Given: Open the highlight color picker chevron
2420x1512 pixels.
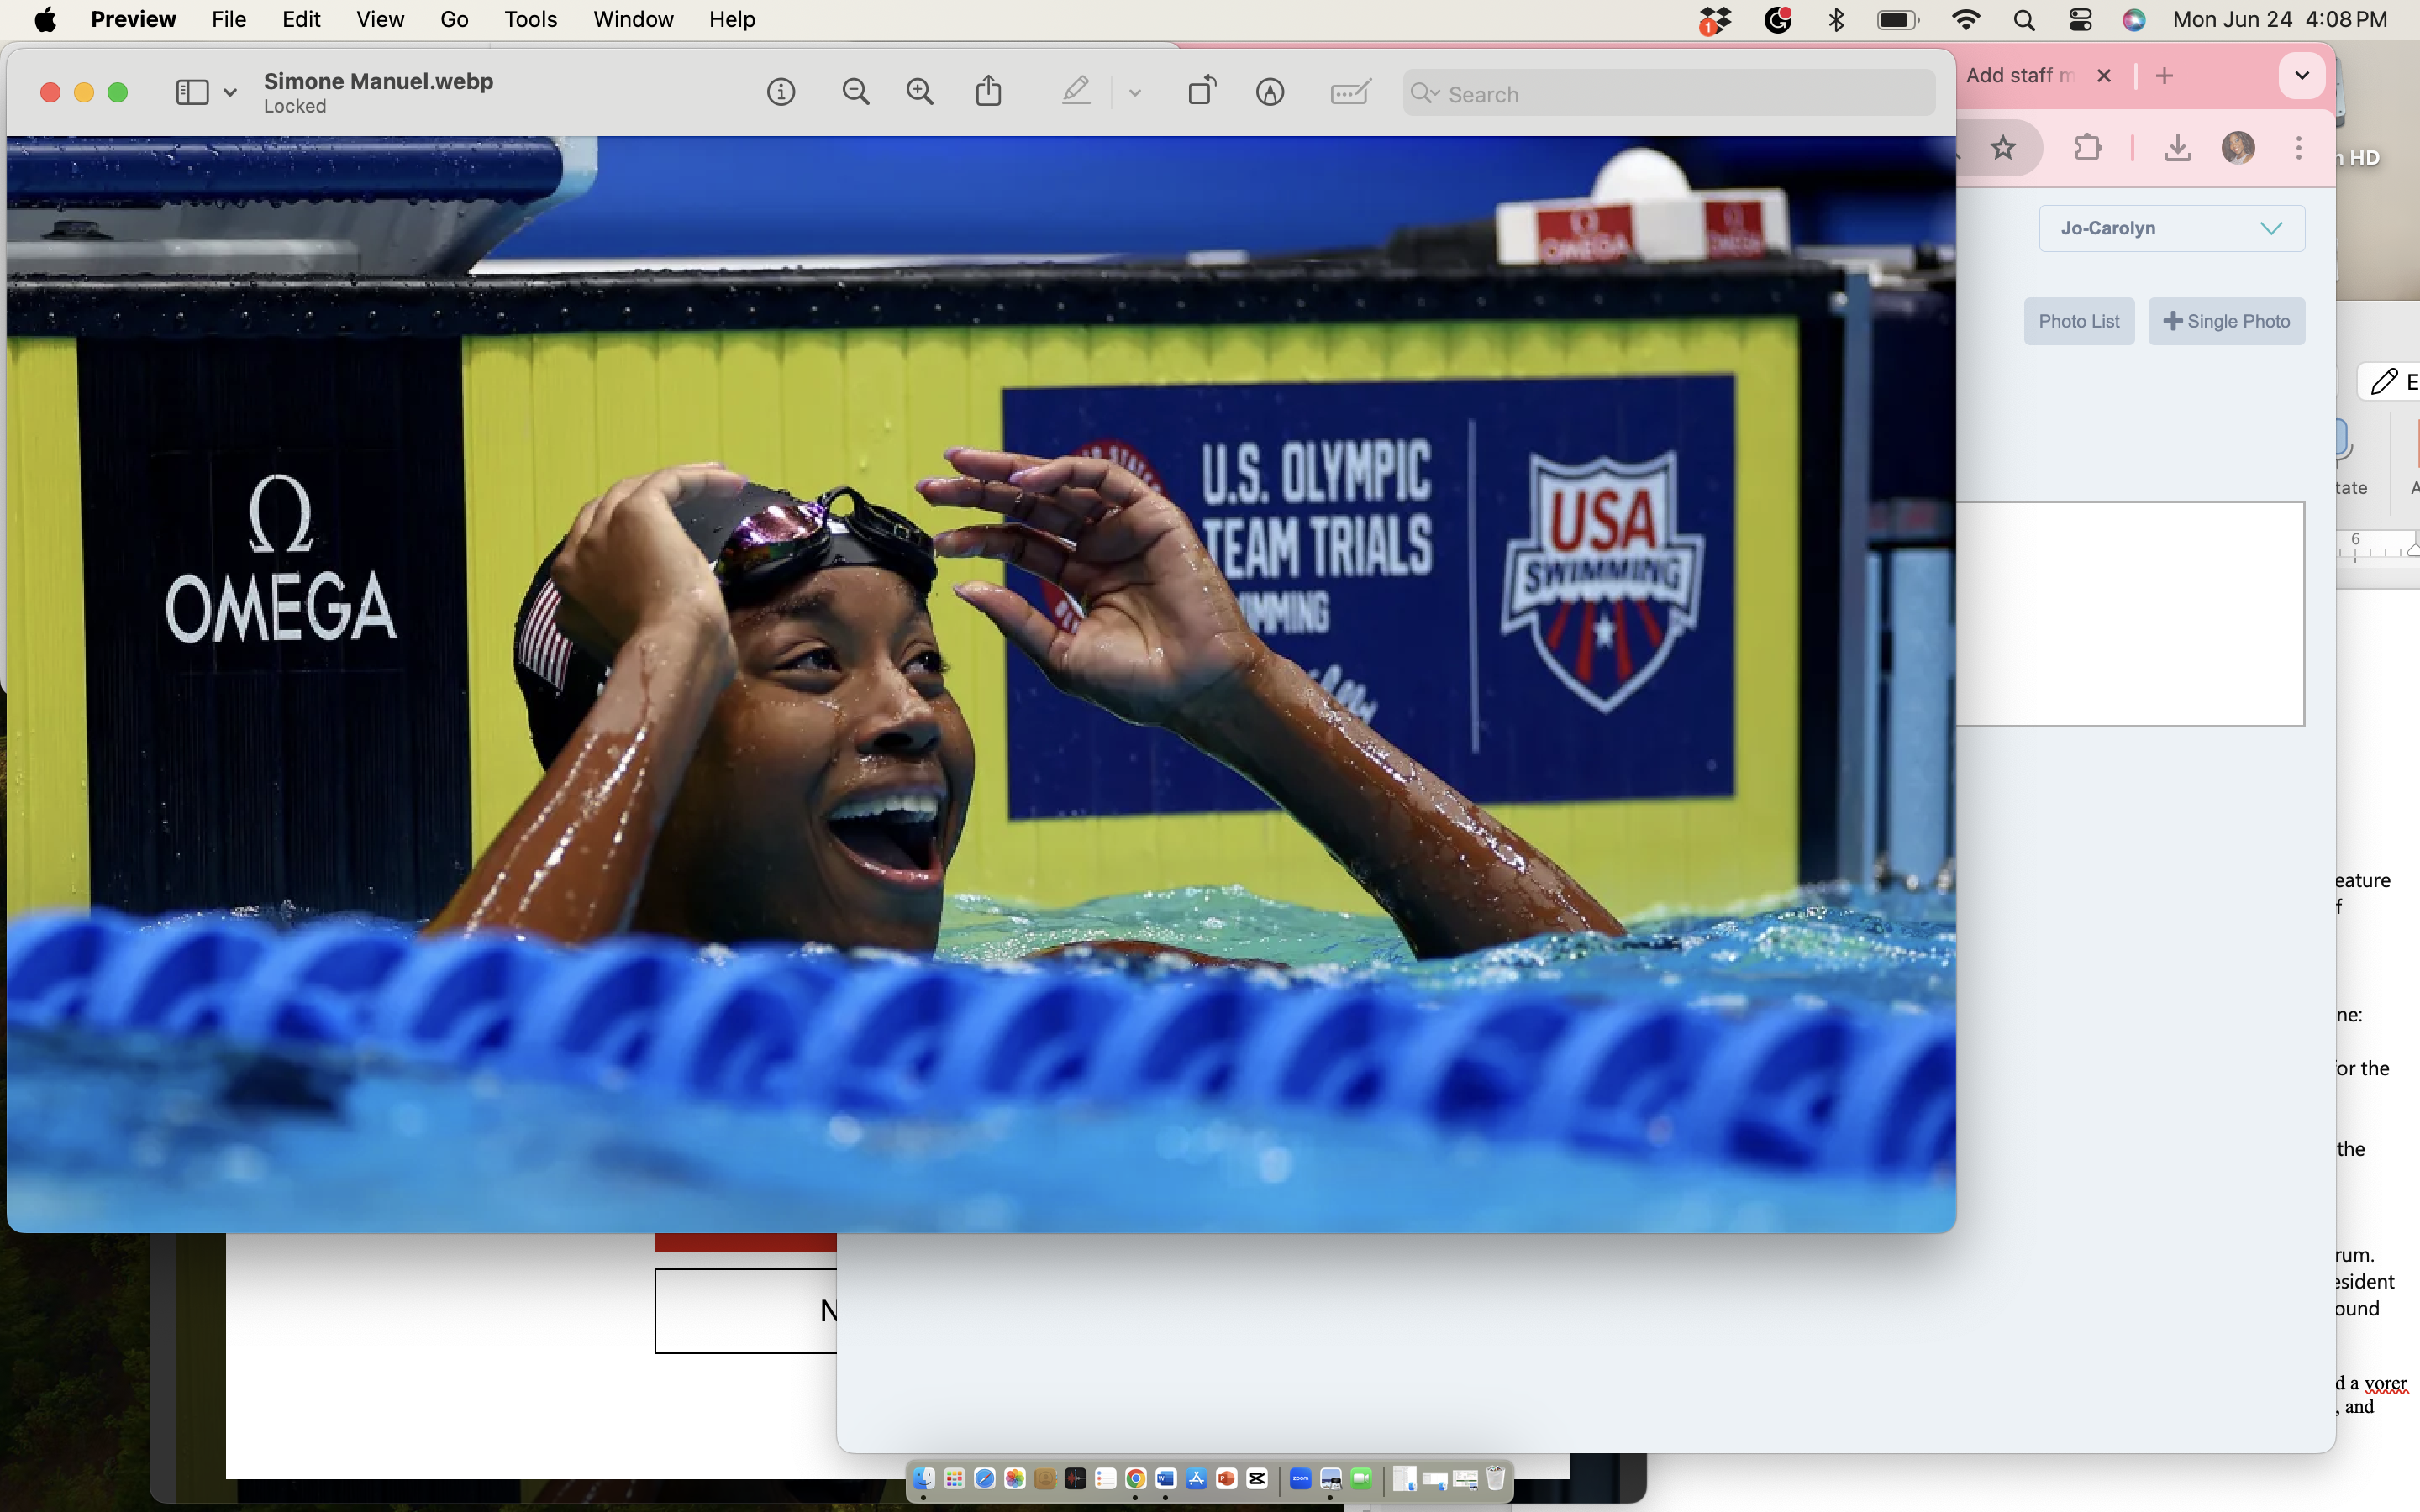Looking at the screenshot, I should tap(1135, 91).
